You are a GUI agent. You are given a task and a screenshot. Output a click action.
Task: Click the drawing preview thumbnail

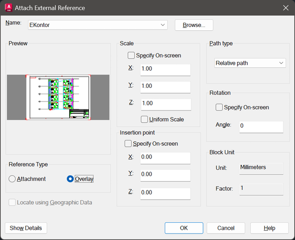tap(58, 97)
